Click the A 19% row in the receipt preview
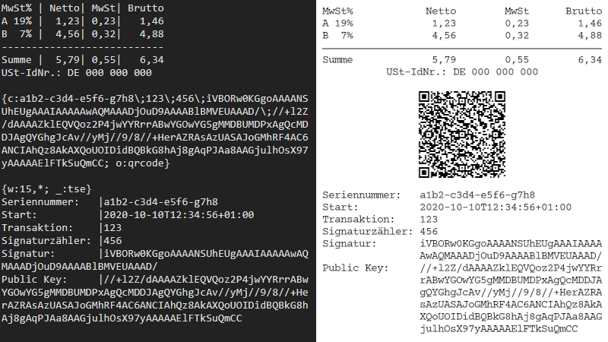Image resolution: width=608 pixels, height=342 pixels. tap(462, 24)
